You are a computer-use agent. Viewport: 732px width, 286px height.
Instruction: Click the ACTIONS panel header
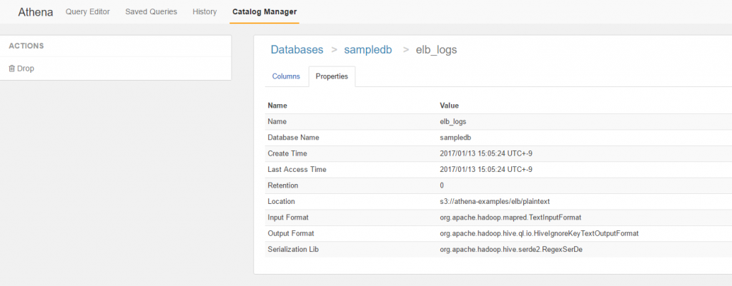tap(26, 46)
